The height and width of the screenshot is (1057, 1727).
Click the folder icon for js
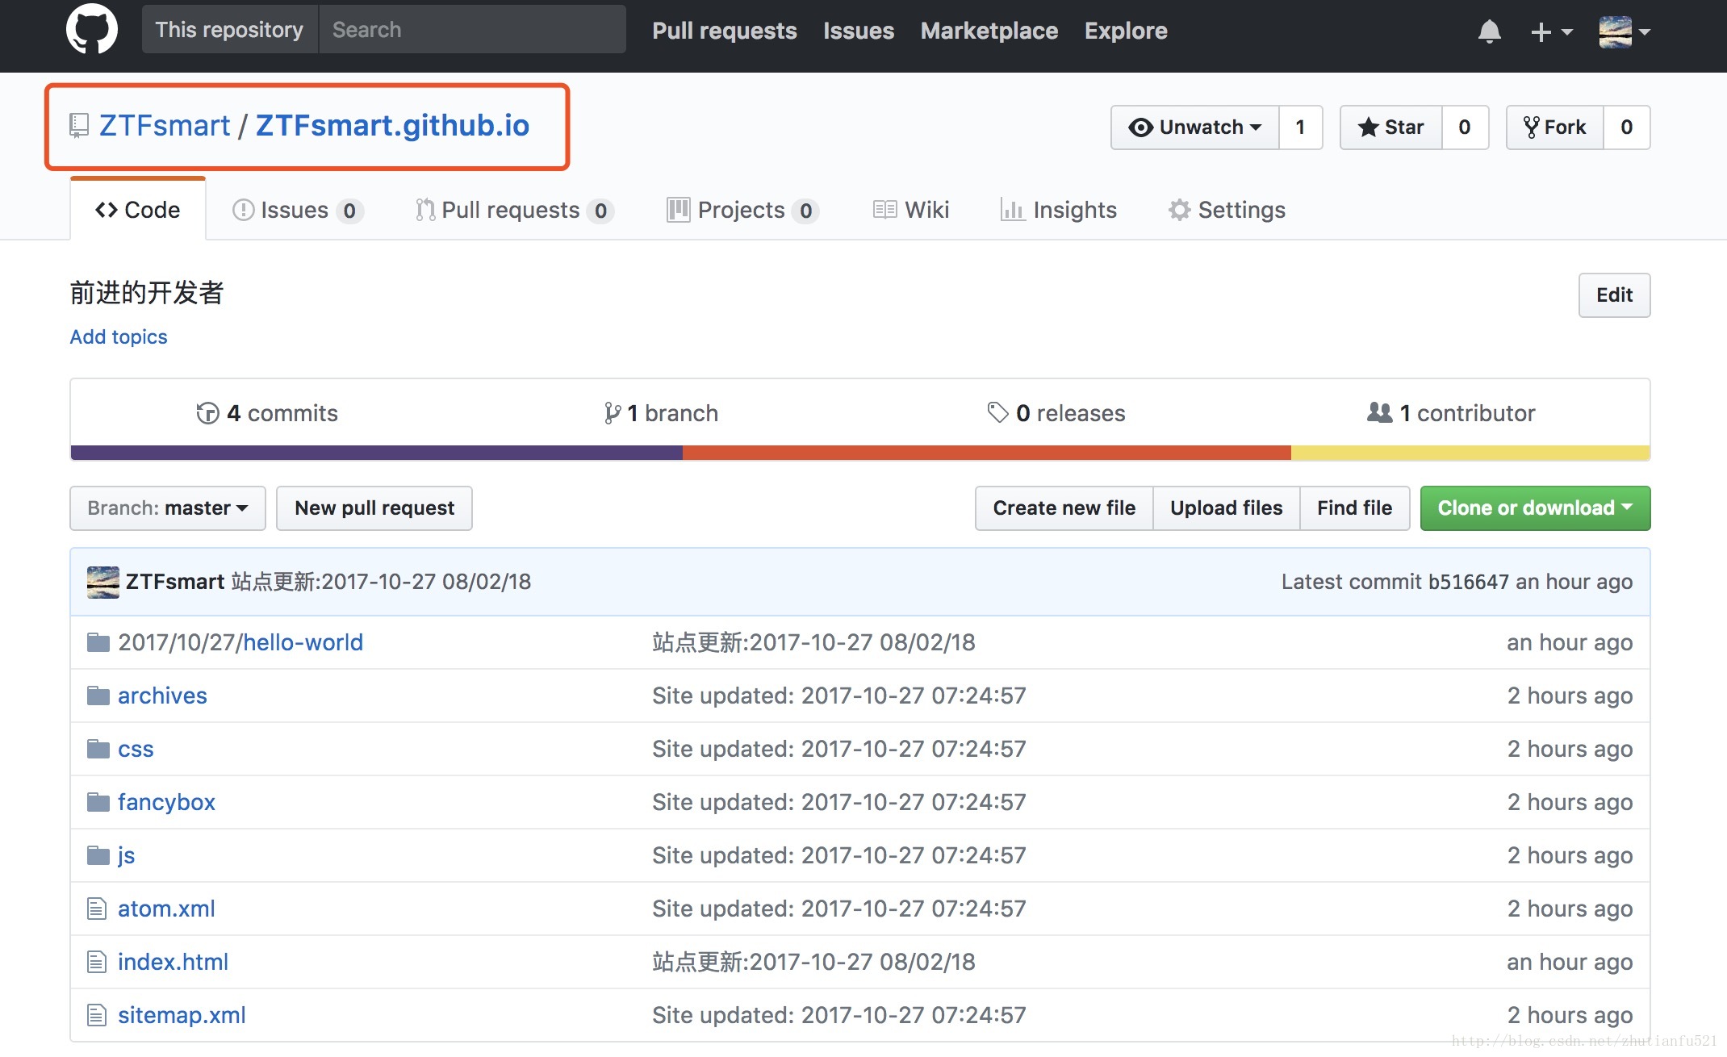(x=98, y=855)
